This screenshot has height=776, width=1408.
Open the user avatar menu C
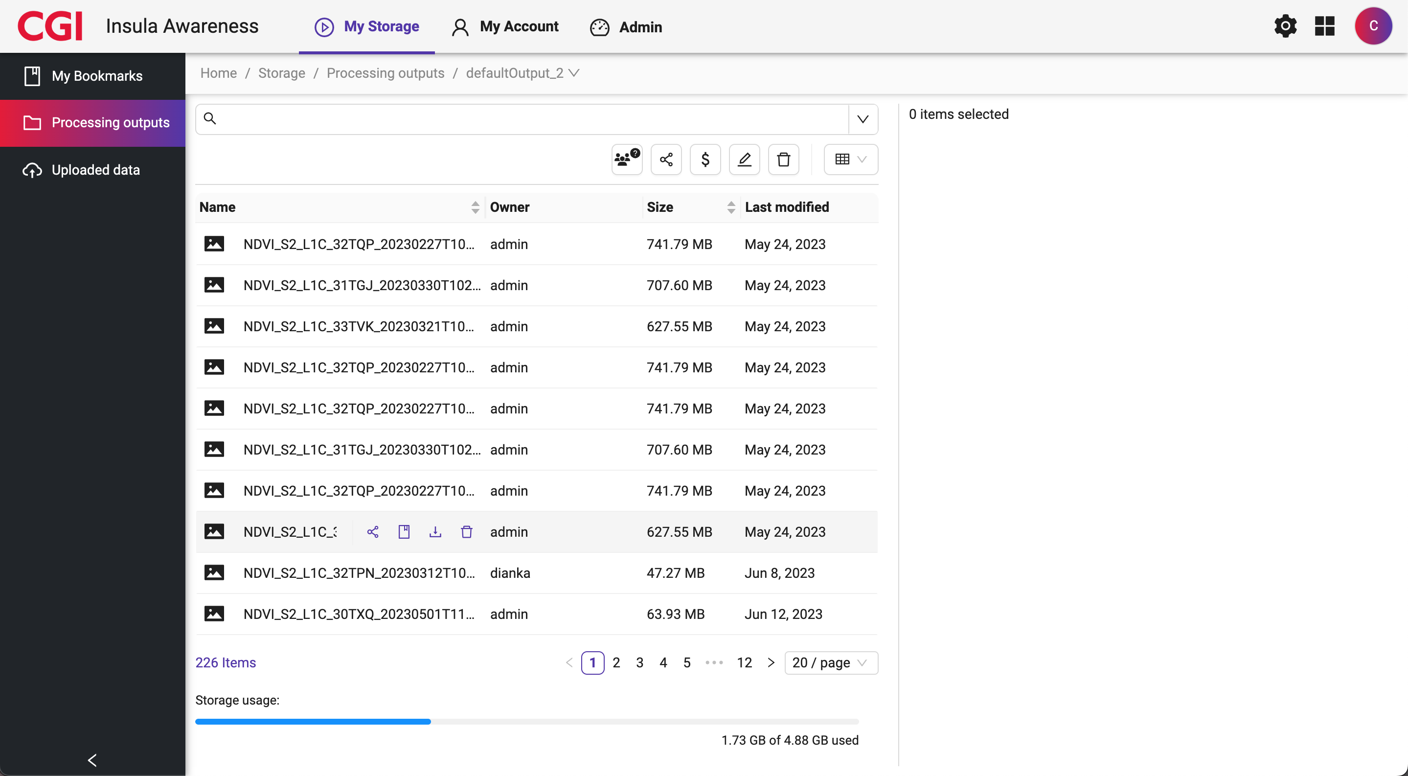(1373, 26)
